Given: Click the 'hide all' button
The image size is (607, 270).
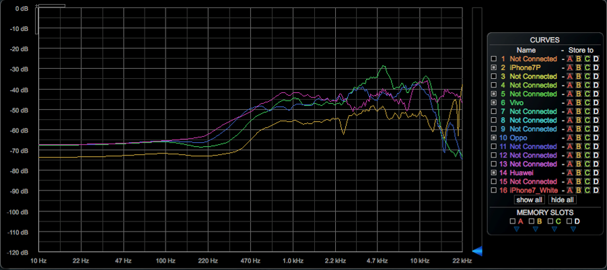Looking at the screenshot, I should [x=563, y=200].
